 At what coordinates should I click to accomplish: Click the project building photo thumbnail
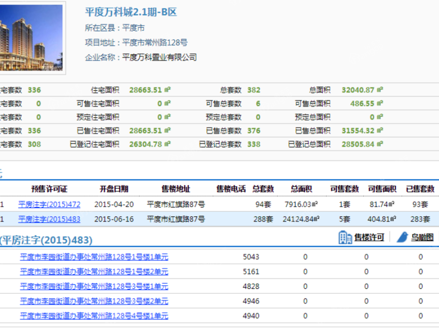click(31, 38)
